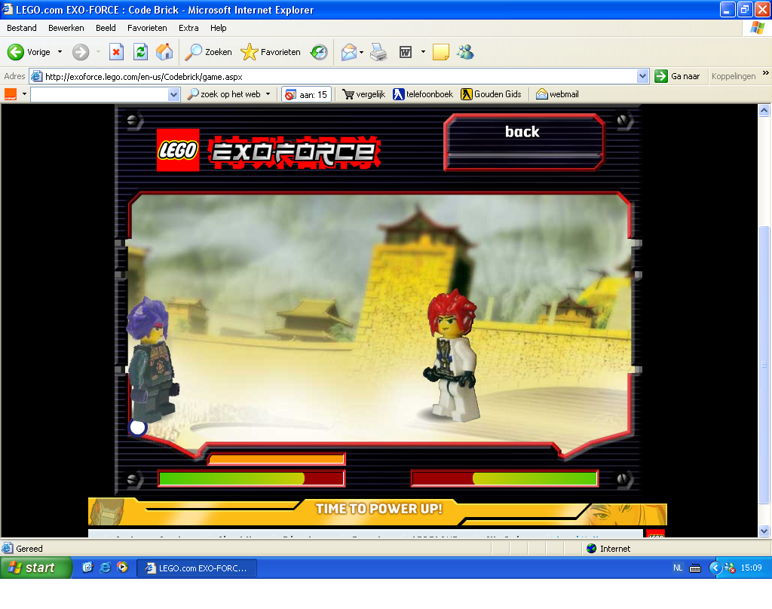Open the Word edit dropdown arrow

[423, 52]
